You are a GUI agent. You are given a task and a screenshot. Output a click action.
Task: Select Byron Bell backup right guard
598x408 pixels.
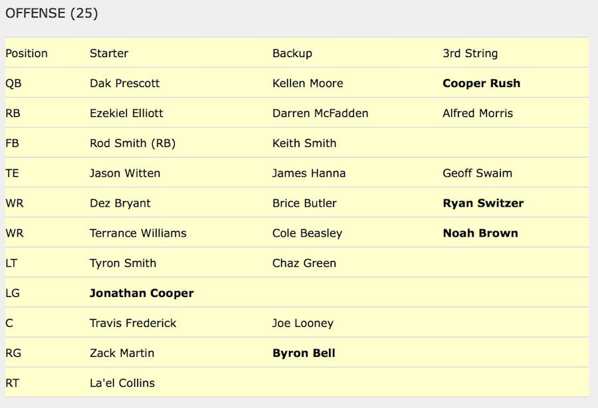pos(304,353)
